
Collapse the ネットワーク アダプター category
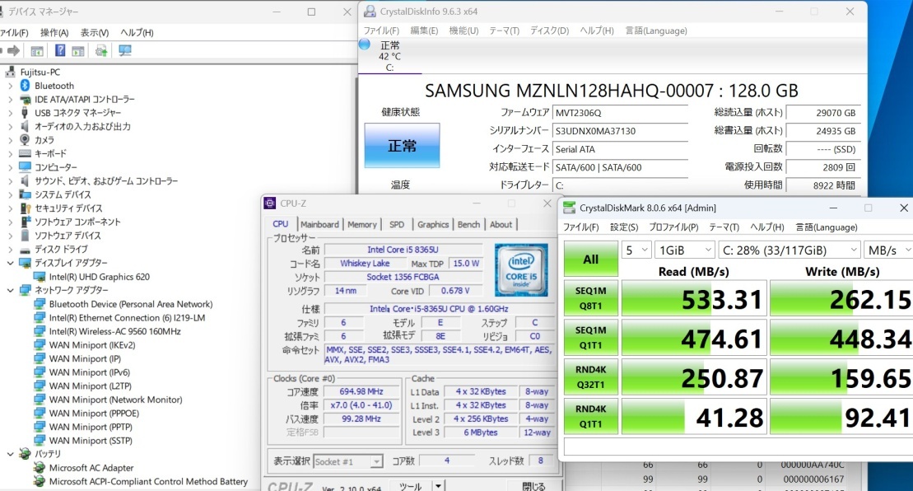pyautogui.click(x=10, y=290)
